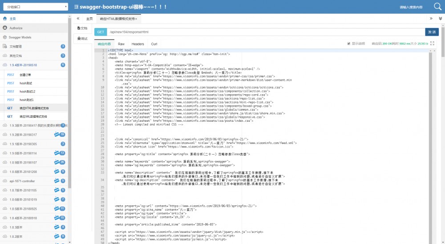445x244 pixels.
Task: Click the cube icon beside Swagger Models
Action: (x=5, y=37)
